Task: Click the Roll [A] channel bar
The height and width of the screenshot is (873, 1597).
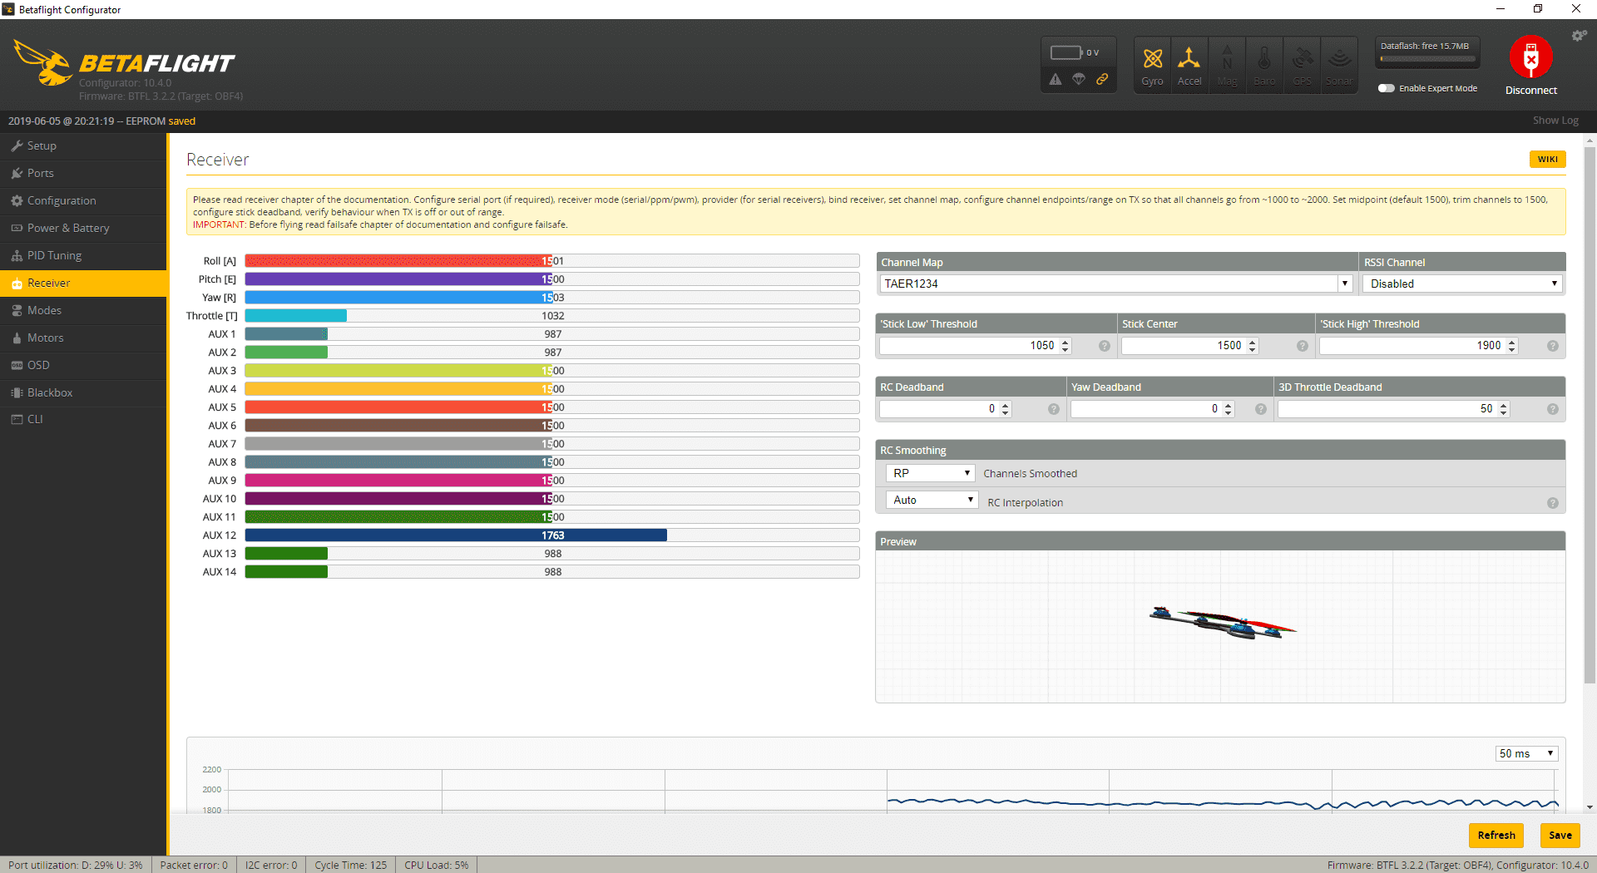Action: 552,261
